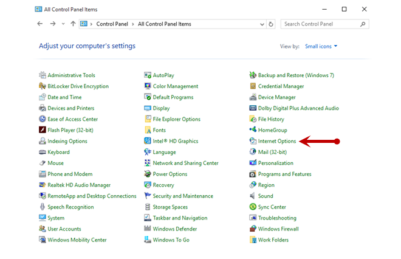Open the Default Programs link
401x259 pixels.
coord(173,97)
